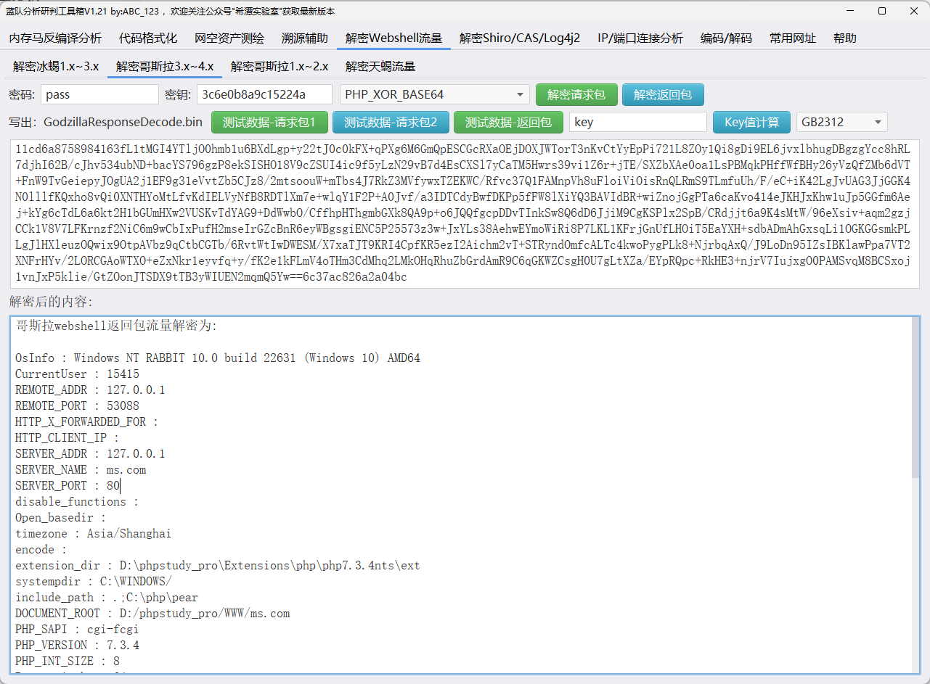Viewport: 930px width, 684px height.
Task: Select the 解密Shiro/CAS/Log4j2 tab
Action: pyautogui.click(x=520, y=38)
